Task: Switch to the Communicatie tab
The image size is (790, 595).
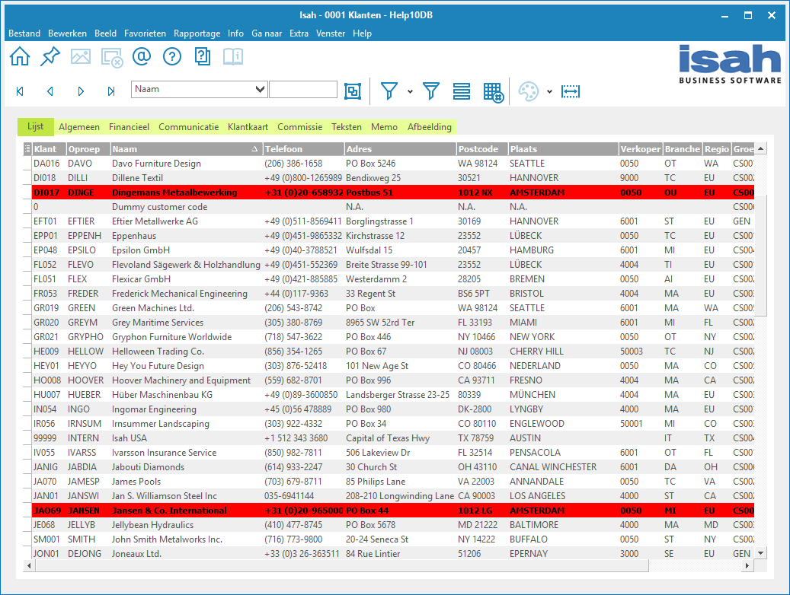Action: tap(188, 127)
